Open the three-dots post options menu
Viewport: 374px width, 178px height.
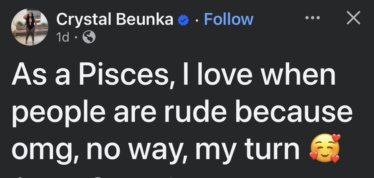311,18
